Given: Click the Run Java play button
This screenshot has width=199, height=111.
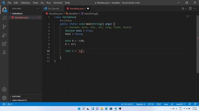Looking at the screenshot, I should 183,9.
